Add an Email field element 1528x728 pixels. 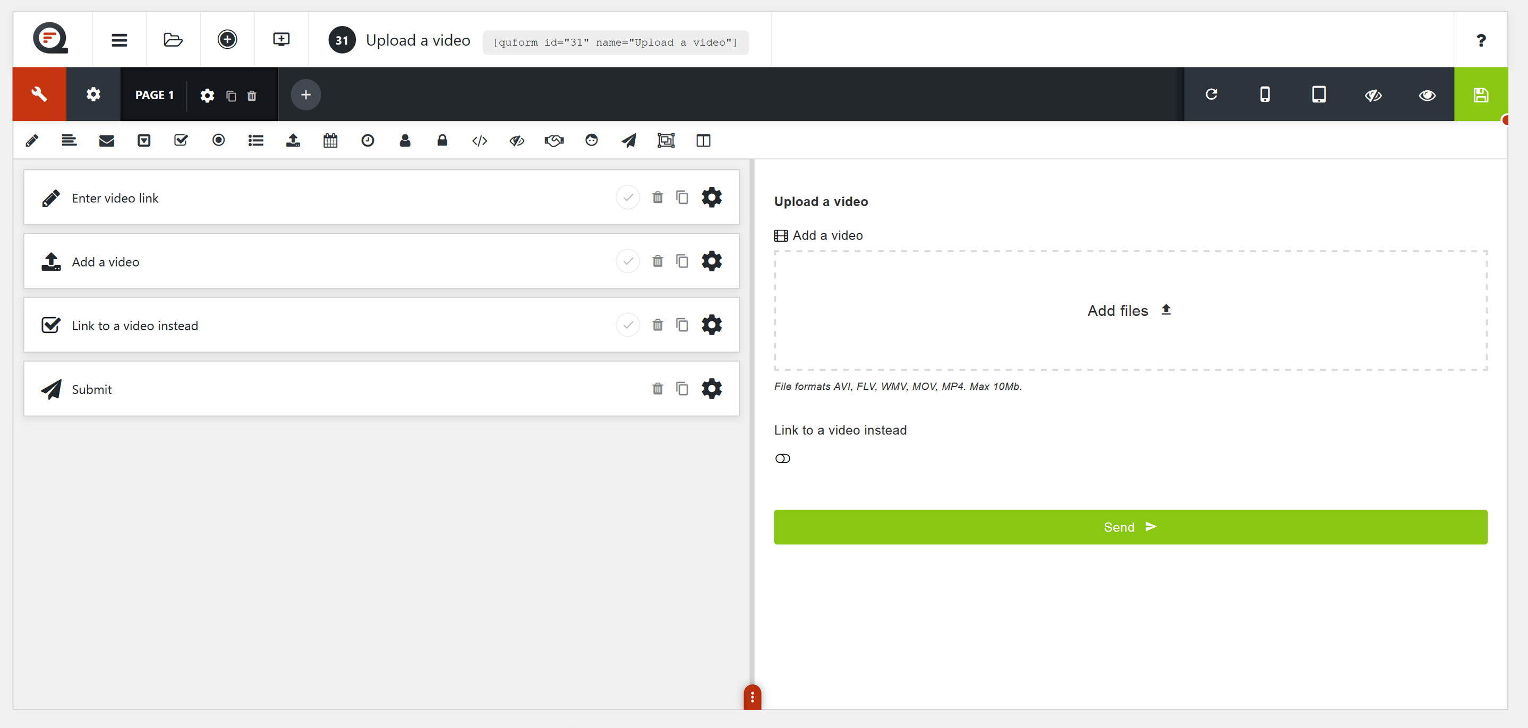pos(107,141)
